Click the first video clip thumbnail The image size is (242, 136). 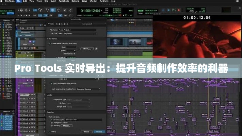coord(116,42)
